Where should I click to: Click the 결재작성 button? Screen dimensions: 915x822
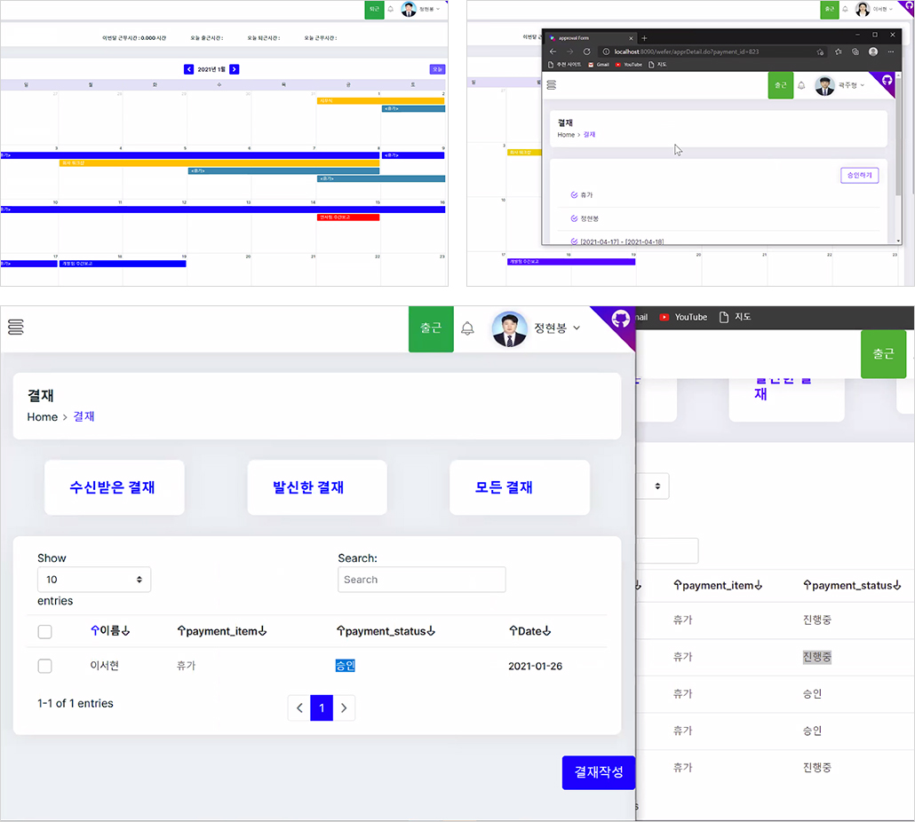598,772
